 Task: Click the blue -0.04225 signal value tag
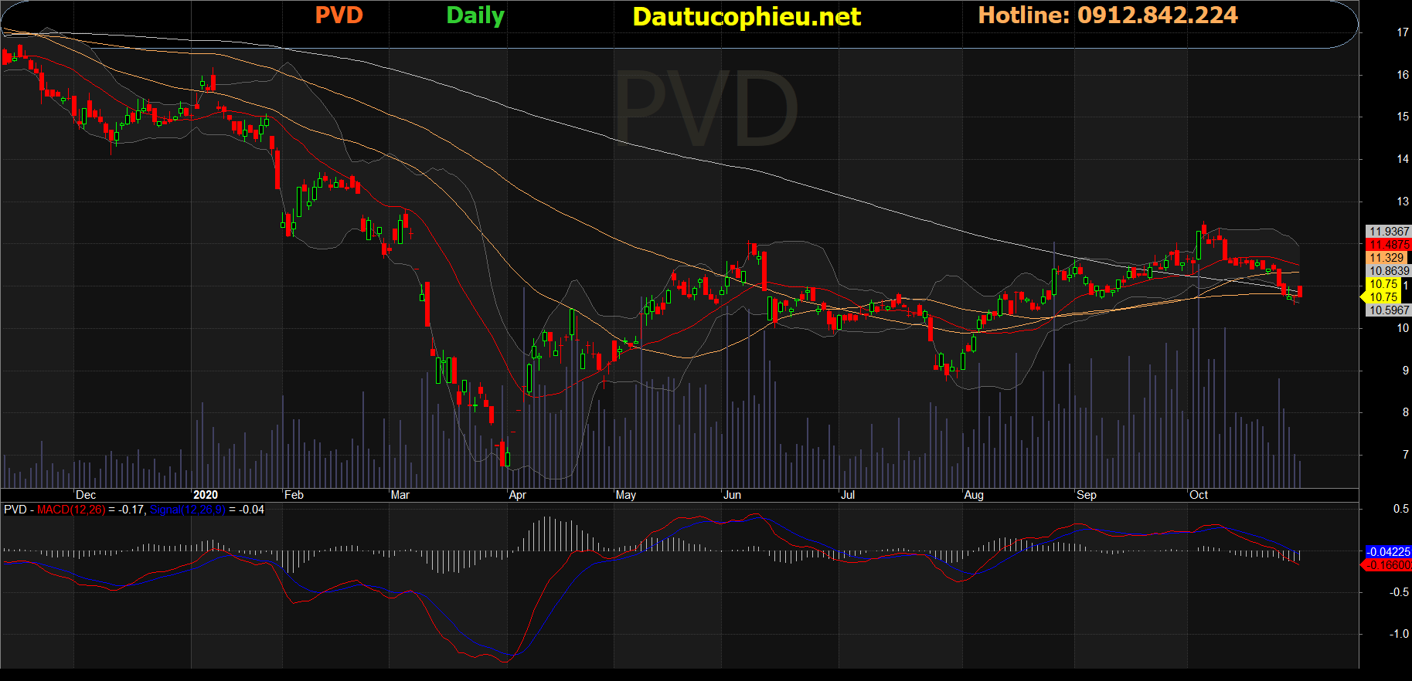coord(1388,552)
